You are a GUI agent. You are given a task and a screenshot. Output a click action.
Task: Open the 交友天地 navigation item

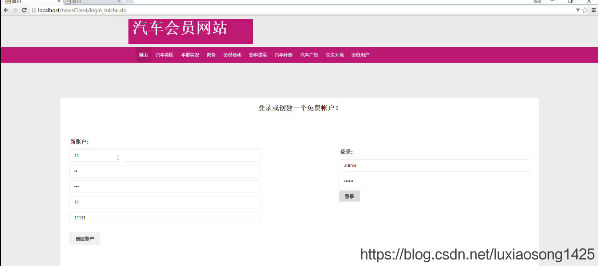tap(335, 55)
